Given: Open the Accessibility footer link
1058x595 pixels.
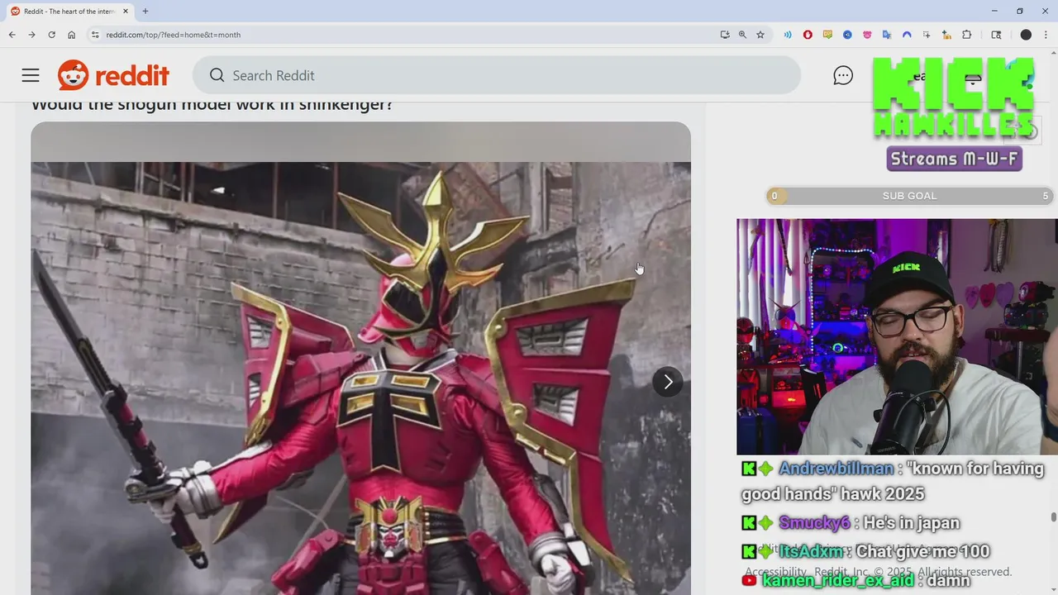Looking at the screenshot, I should tap(774, 572).
